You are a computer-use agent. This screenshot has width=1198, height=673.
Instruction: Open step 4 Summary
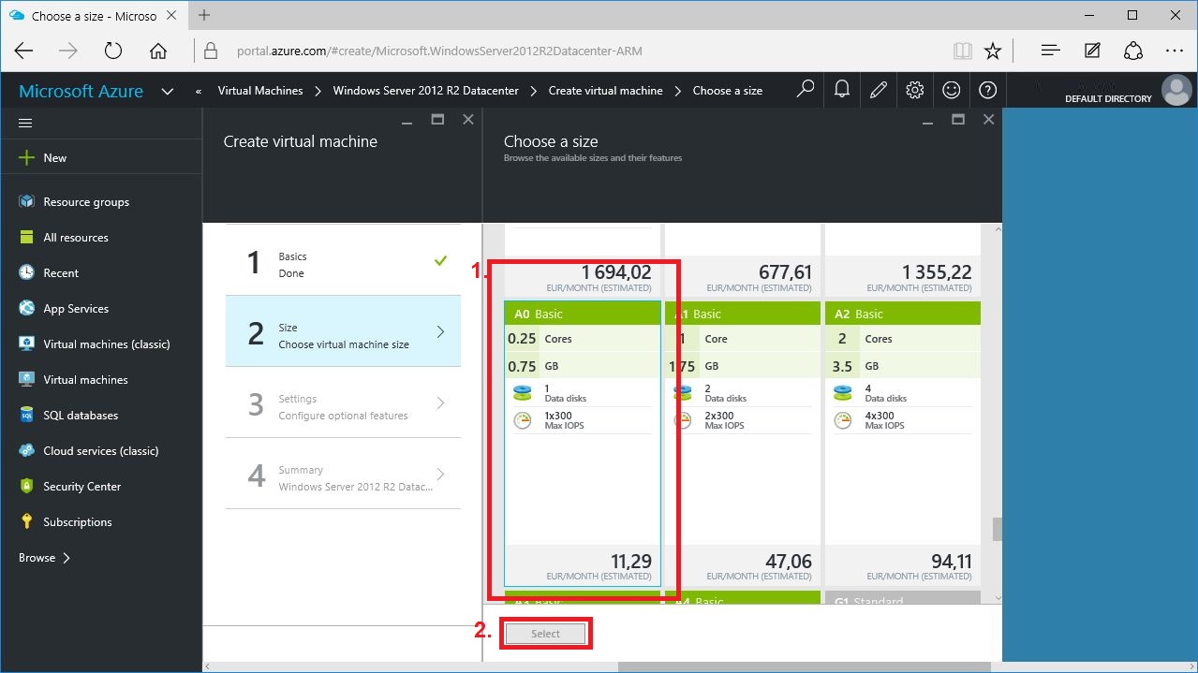pos(343,474)
